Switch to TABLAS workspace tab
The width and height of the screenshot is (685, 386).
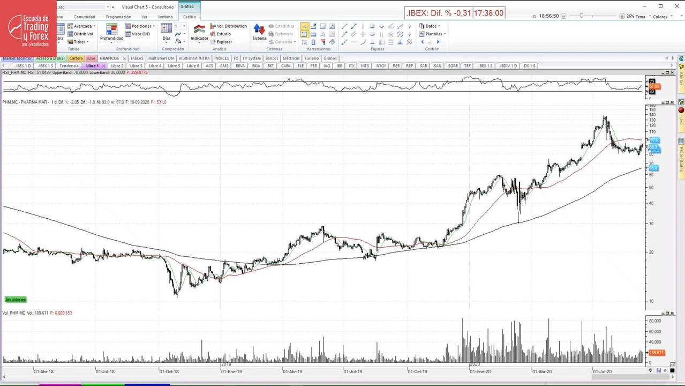pos(137,58)
